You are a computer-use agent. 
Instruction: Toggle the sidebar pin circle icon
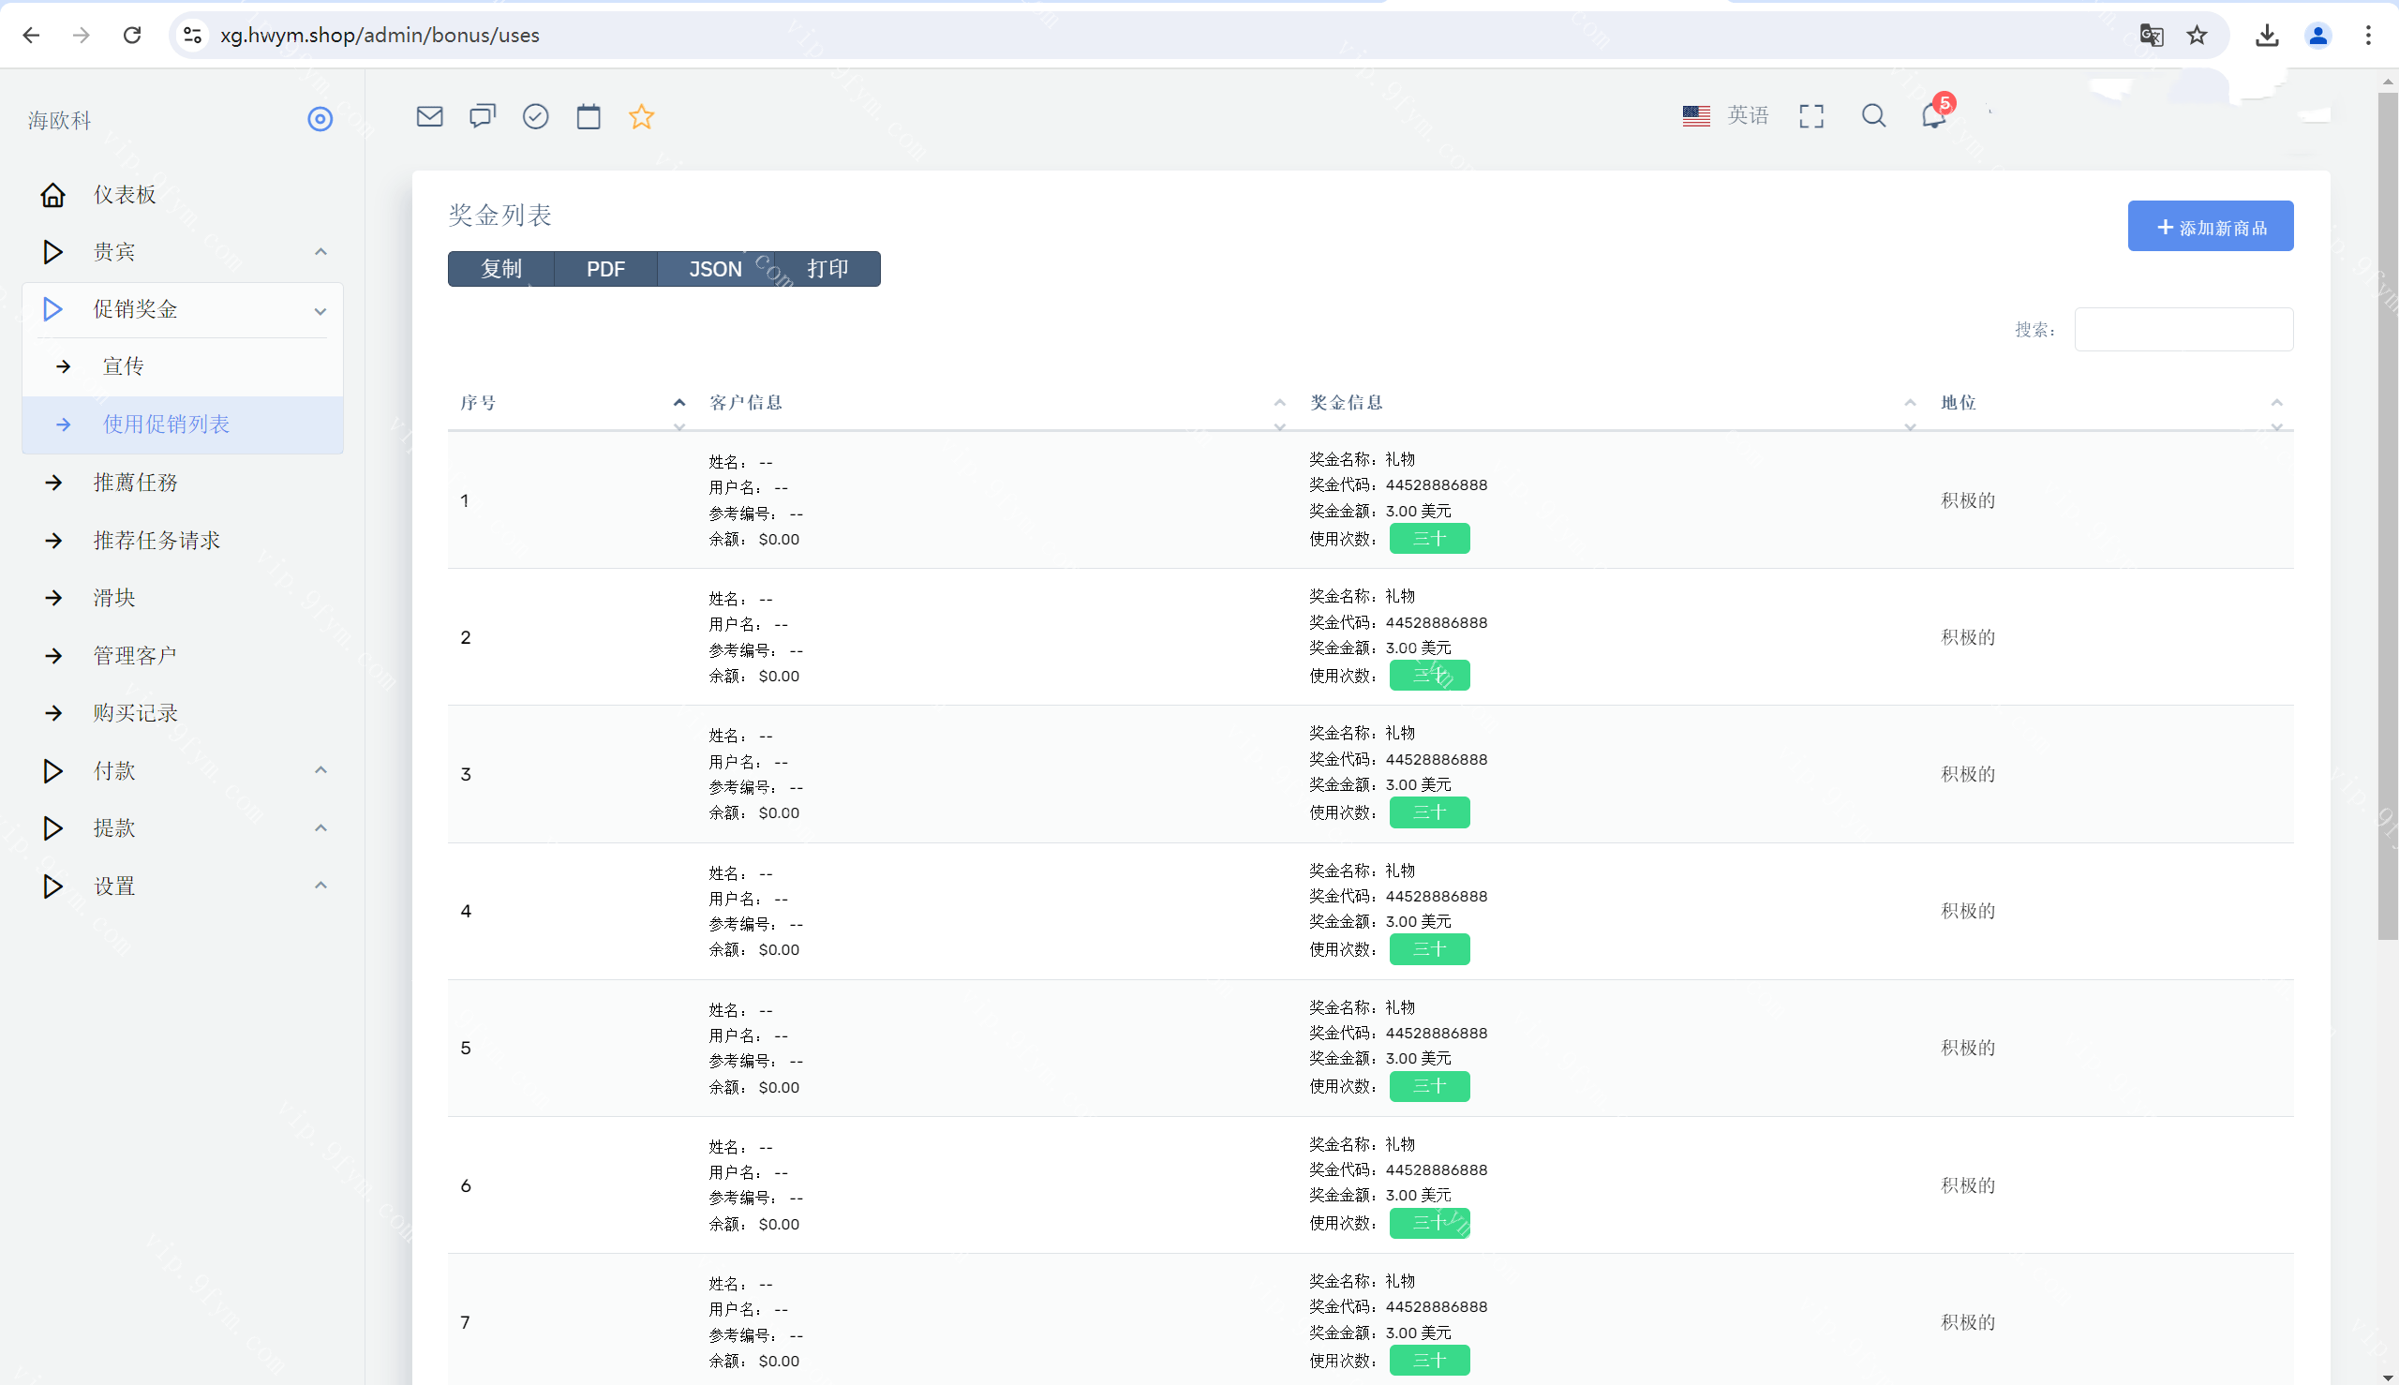coord(320,119)
